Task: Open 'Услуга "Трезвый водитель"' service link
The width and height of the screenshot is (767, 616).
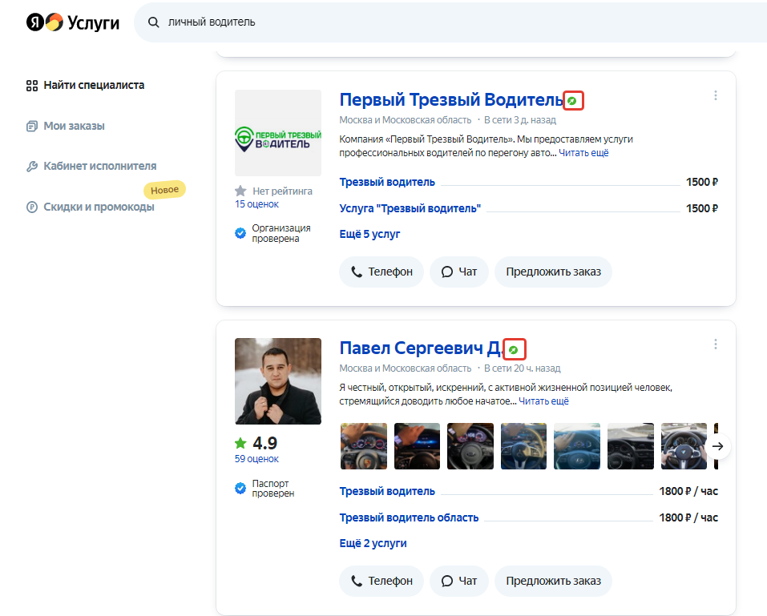Action: (410, 208)
